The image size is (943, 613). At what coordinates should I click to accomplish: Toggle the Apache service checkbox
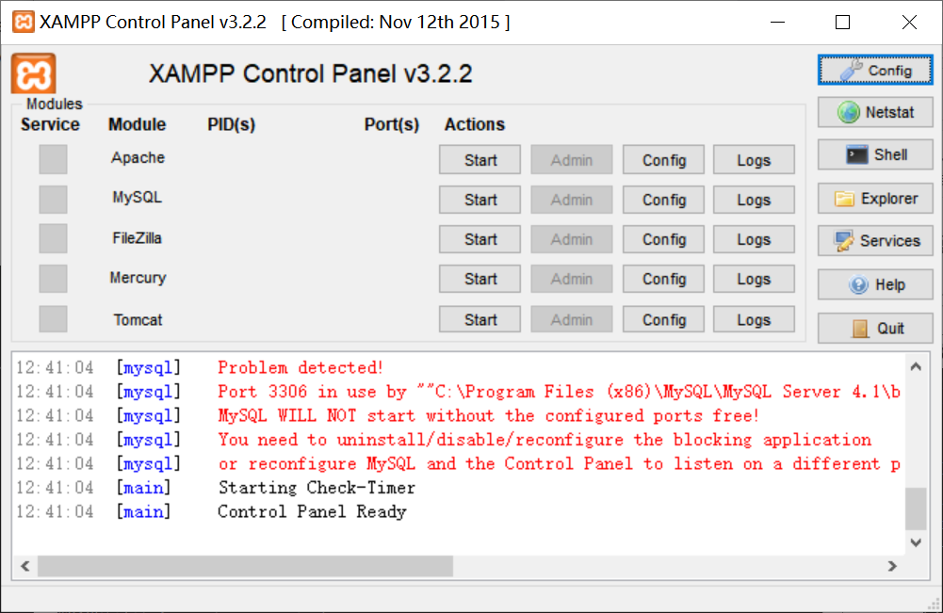[x=53, y=159]
